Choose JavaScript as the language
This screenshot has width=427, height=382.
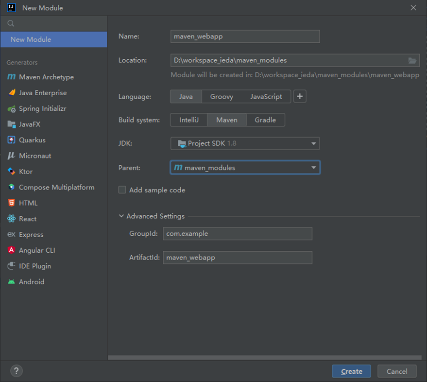266,96
